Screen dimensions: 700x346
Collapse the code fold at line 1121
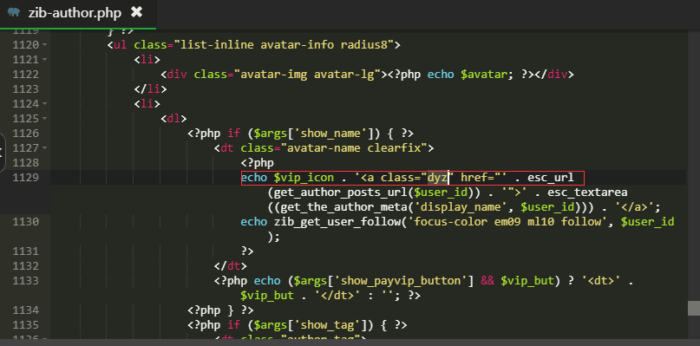click(44, 59)
